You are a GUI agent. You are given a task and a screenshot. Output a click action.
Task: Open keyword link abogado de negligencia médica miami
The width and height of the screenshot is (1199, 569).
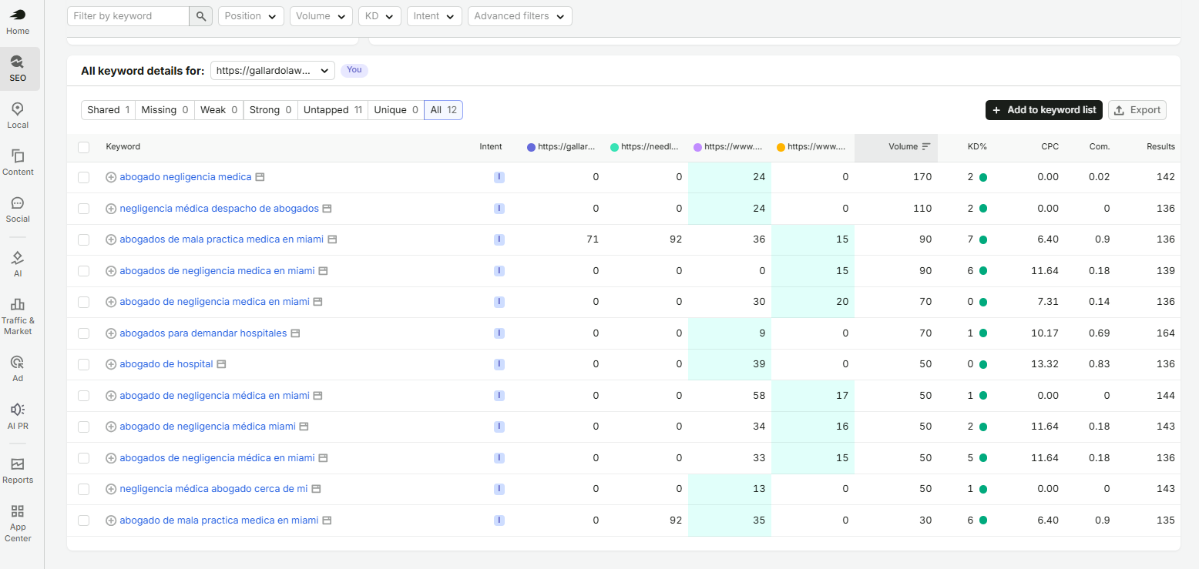coord(208,427)
